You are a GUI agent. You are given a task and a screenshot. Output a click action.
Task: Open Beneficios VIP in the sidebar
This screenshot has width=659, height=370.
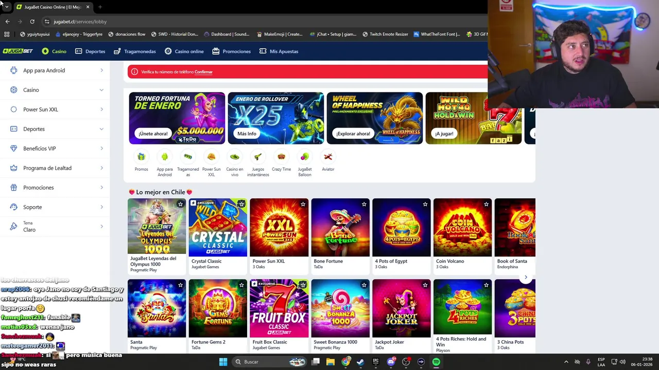(55, 149)
